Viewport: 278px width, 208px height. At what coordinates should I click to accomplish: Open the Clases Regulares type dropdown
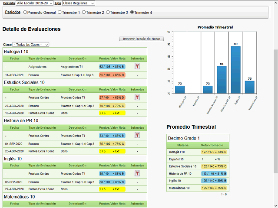tap(79, 3)
